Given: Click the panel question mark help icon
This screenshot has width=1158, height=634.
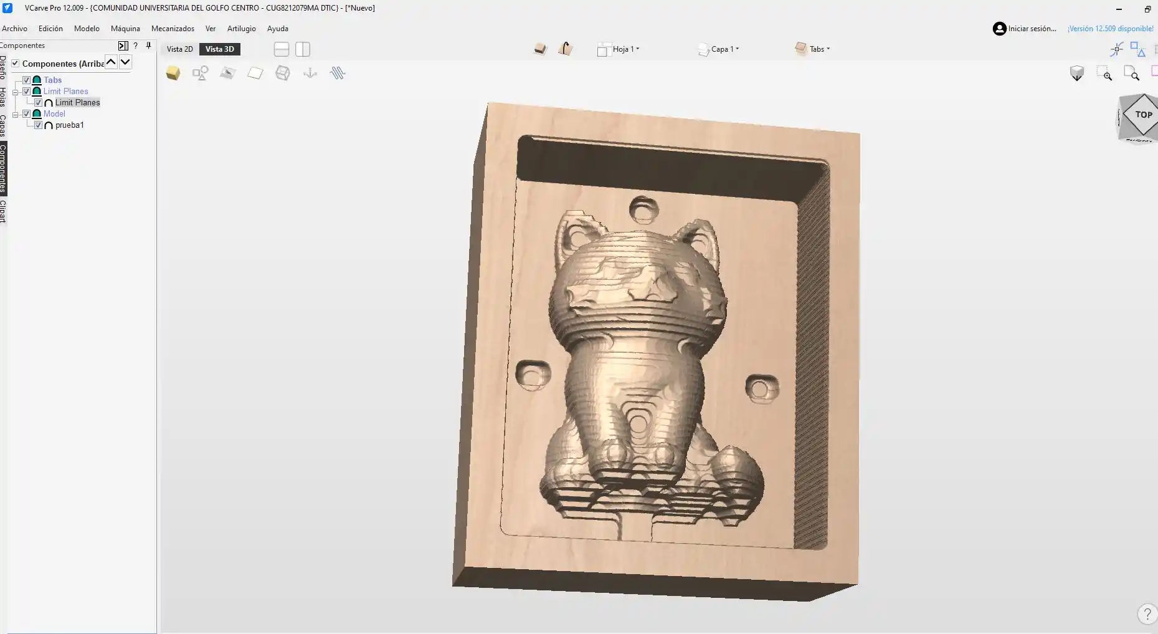Looking at the screenshot, I should click(135, 46).
